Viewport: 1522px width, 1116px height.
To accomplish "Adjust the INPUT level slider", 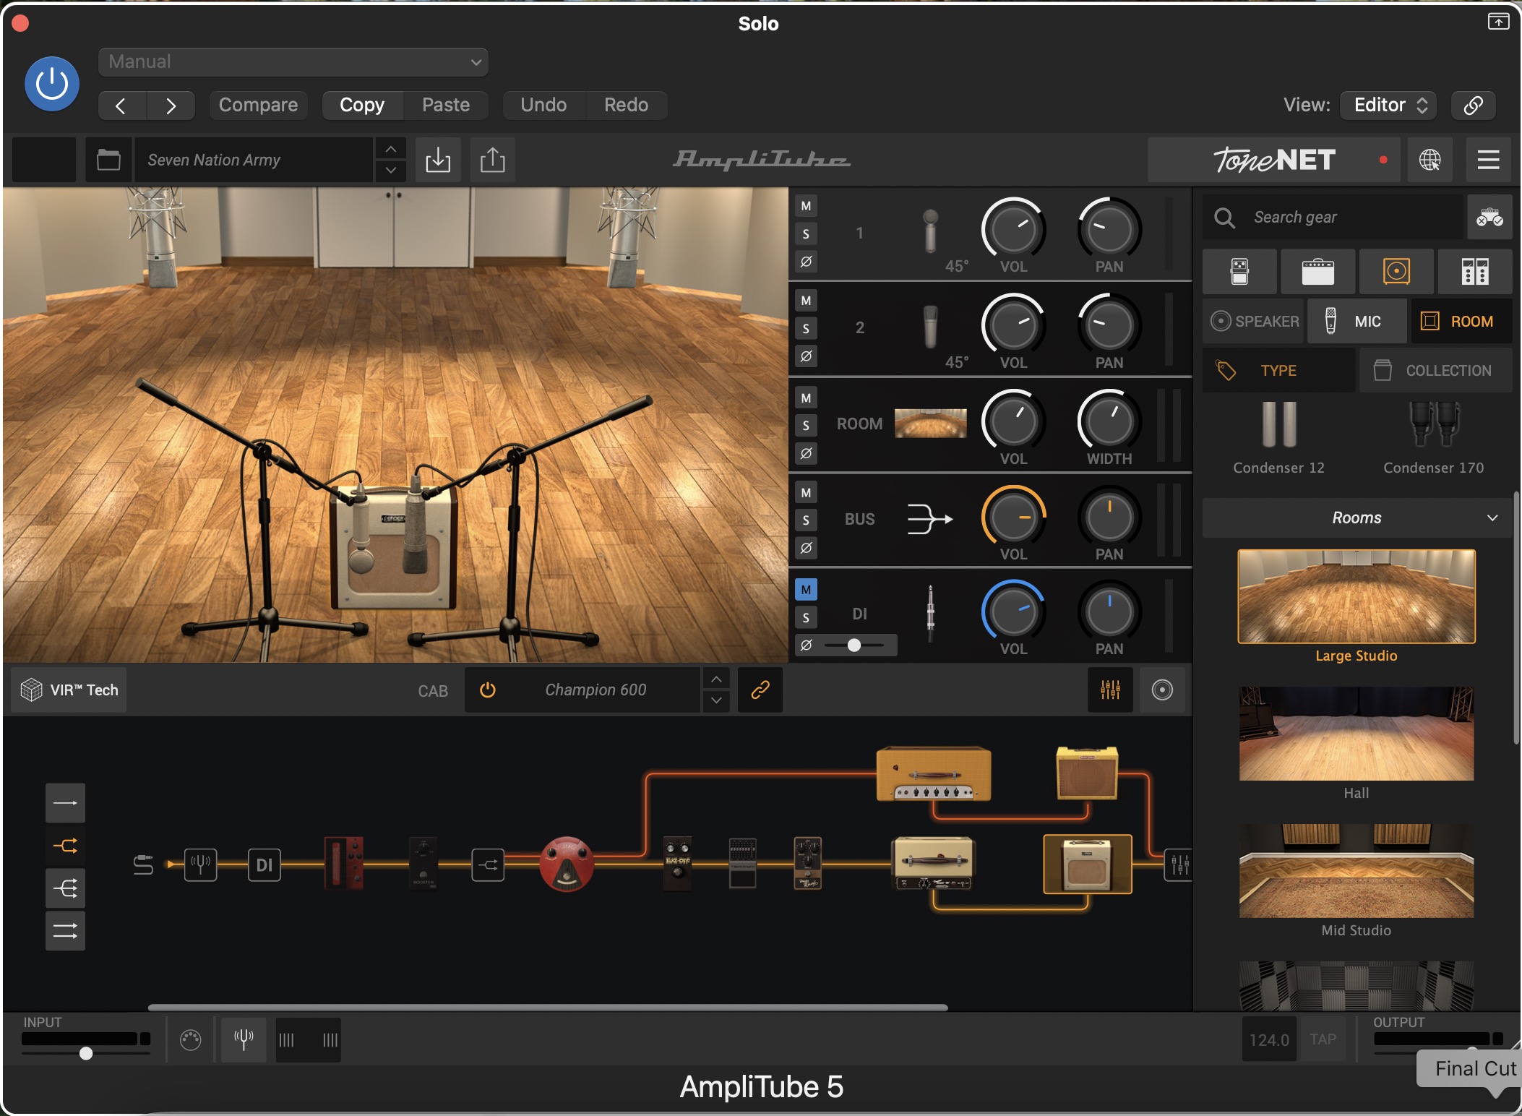I will click(86, 1053).
